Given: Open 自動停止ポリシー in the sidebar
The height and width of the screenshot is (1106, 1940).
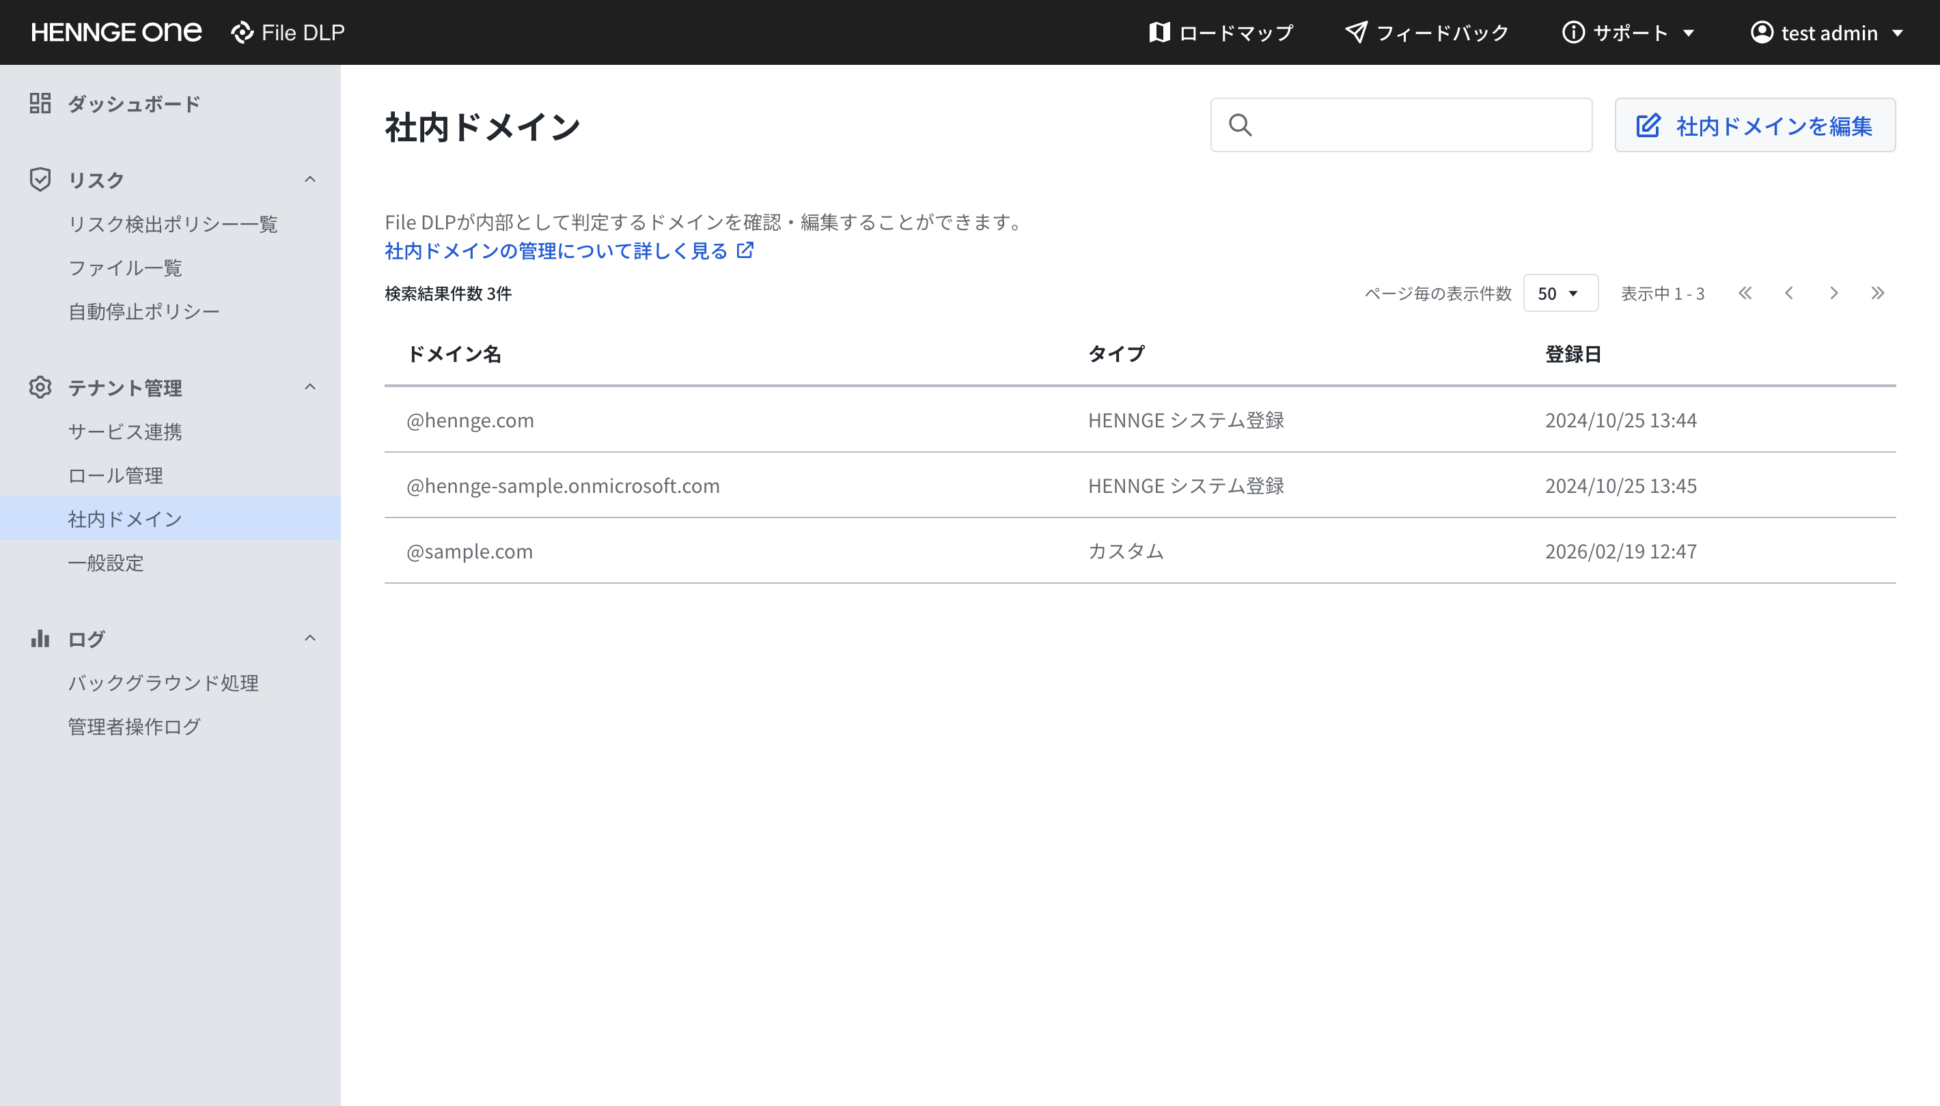Looking at the screenshot, I should [144, 311].
